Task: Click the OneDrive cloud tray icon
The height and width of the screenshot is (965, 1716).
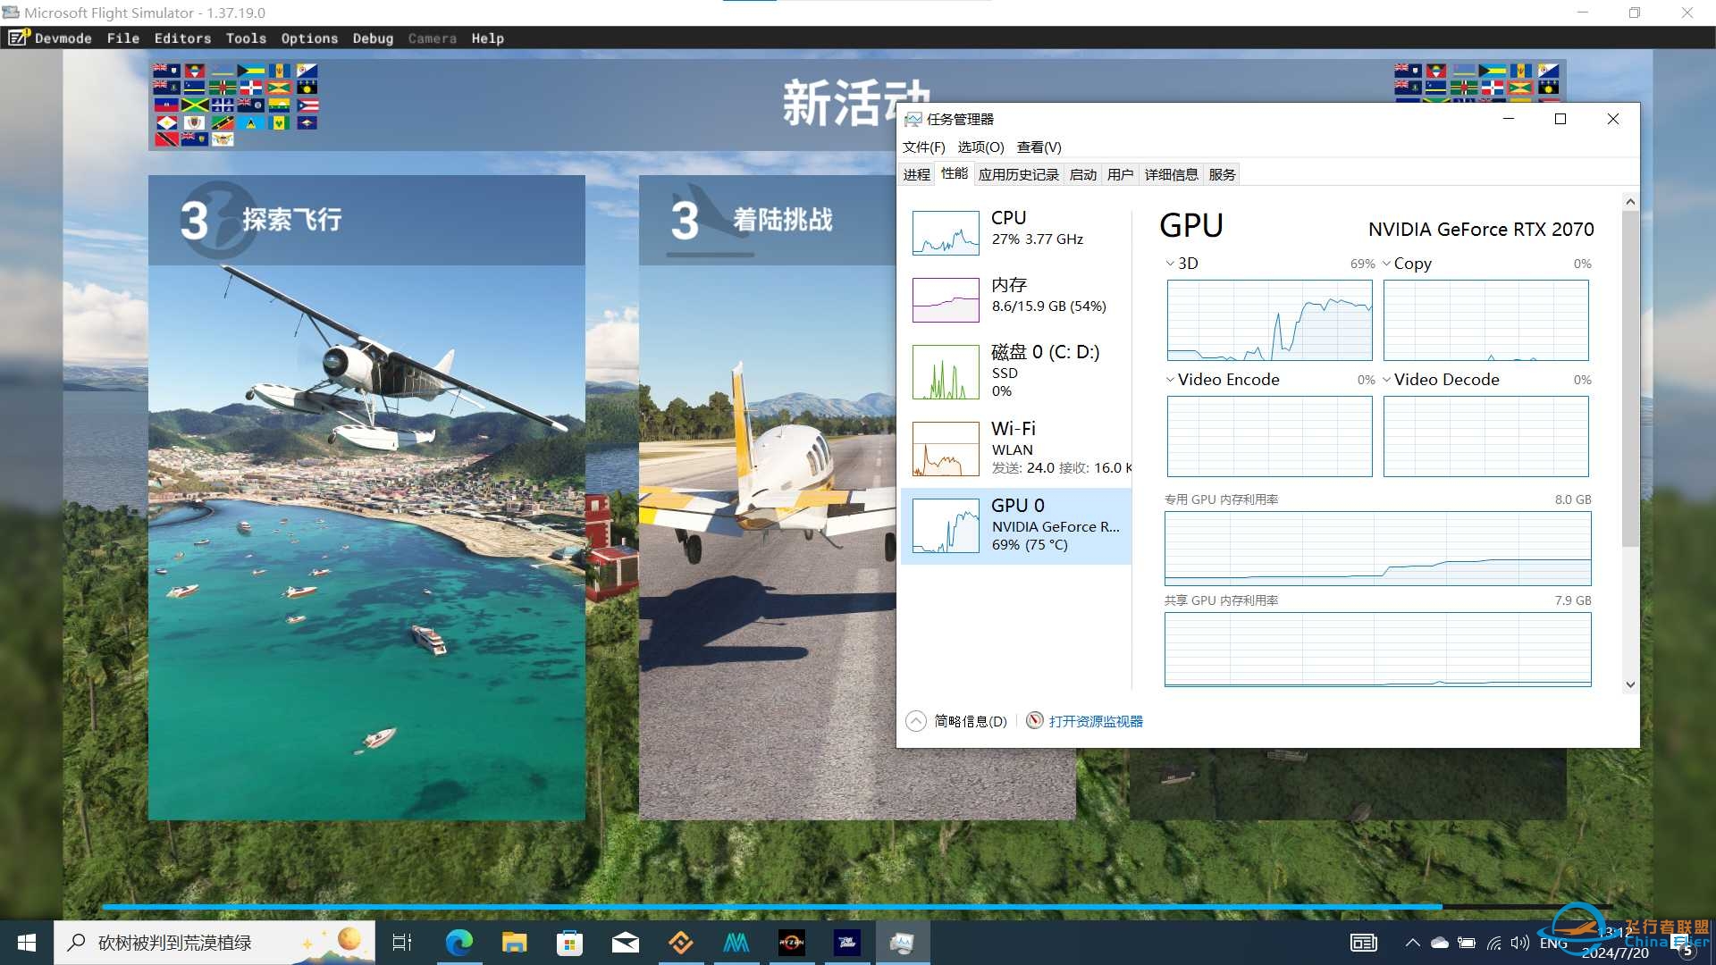Action: 1440,943
